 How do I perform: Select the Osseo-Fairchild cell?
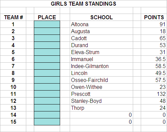101,80
